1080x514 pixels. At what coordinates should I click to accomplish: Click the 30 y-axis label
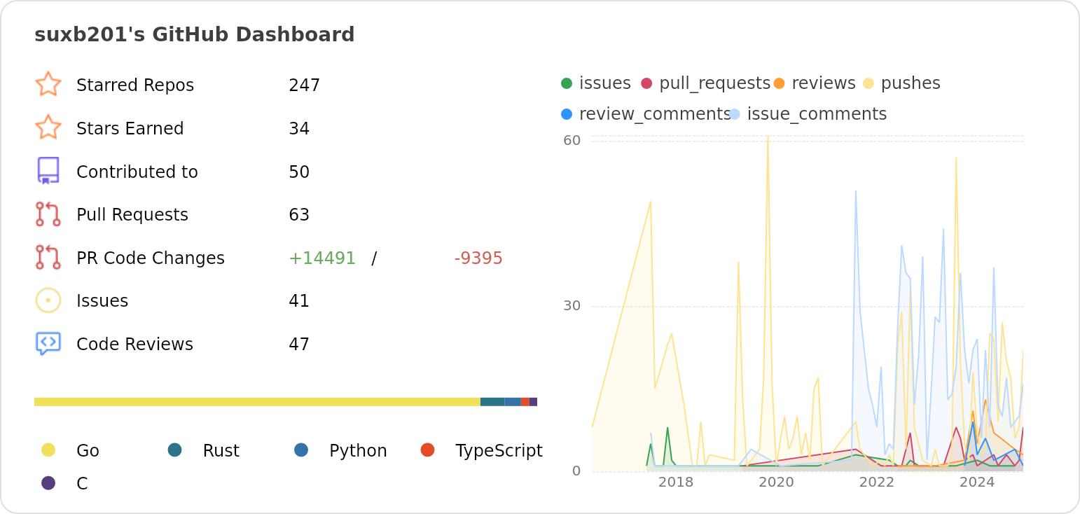[x=572, y=305]
